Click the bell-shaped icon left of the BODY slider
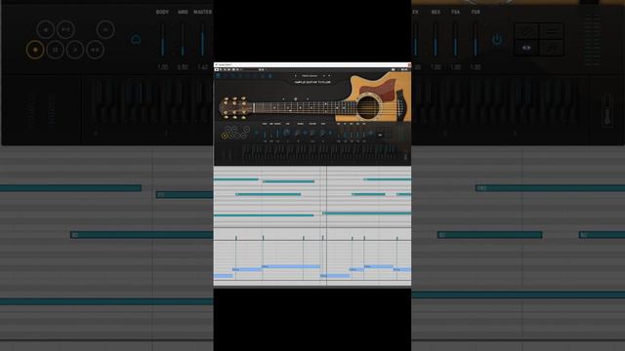Image resolution: width=625 pixels, height=351 pixels. click(256, 133)
